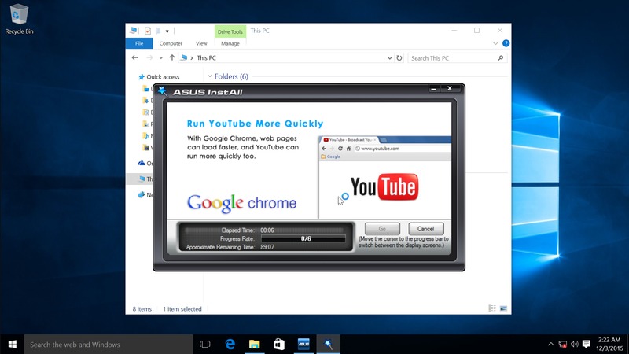This screenshot has height=354, width=629.
Task: Open the Action Center notification icon
Action: [587, 345]
